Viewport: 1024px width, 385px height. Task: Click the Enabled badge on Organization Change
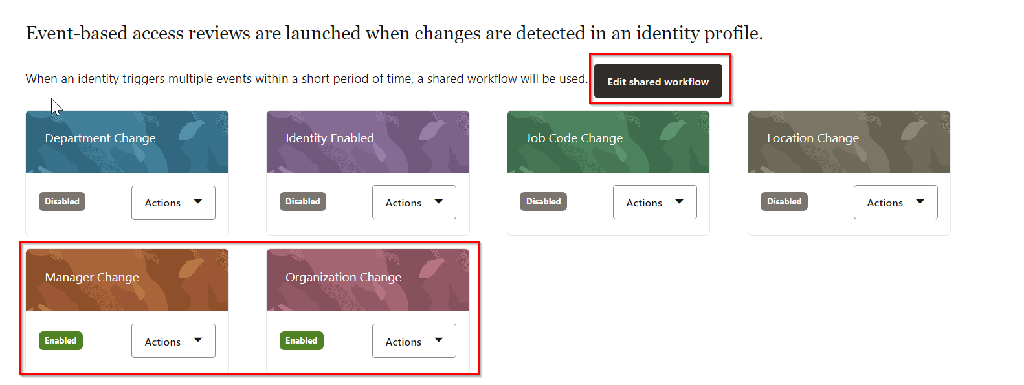pos(301,340)
